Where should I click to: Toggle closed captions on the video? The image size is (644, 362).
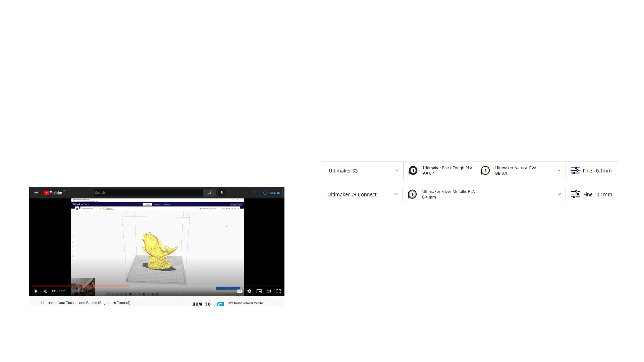(239, 291)
